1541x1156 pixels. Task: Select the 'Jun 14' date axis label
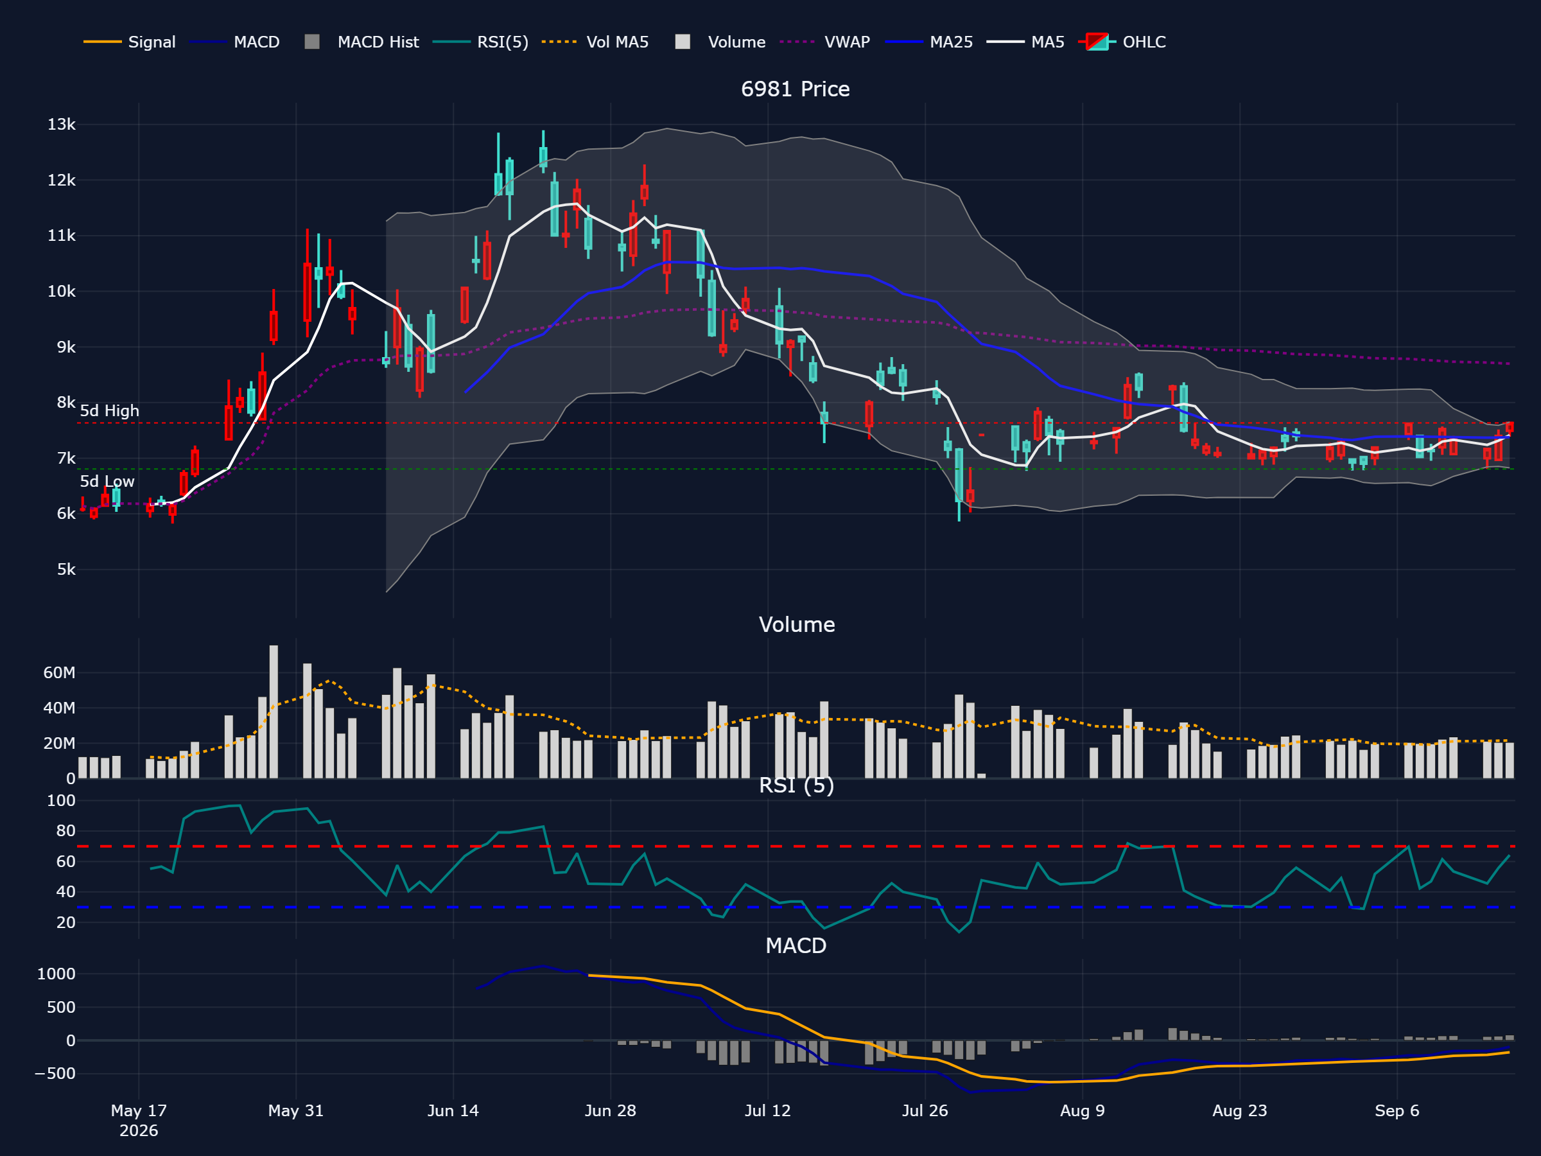tap(453, 1110)
